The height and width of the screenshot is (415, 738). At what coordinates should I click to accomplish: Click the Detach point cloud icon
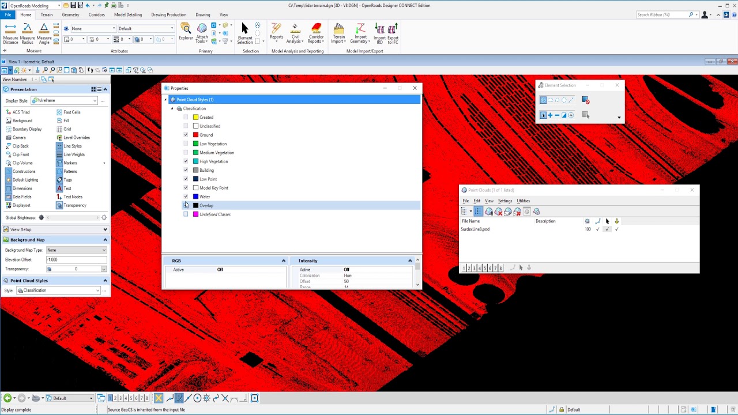(498, 212)
